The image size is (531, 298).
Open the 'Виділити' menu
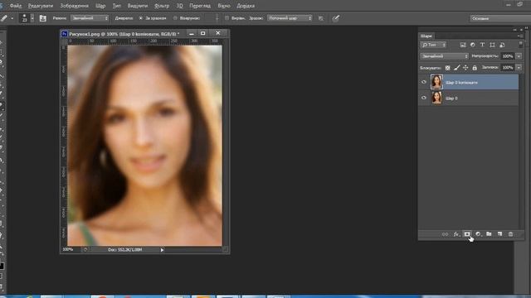138,6
